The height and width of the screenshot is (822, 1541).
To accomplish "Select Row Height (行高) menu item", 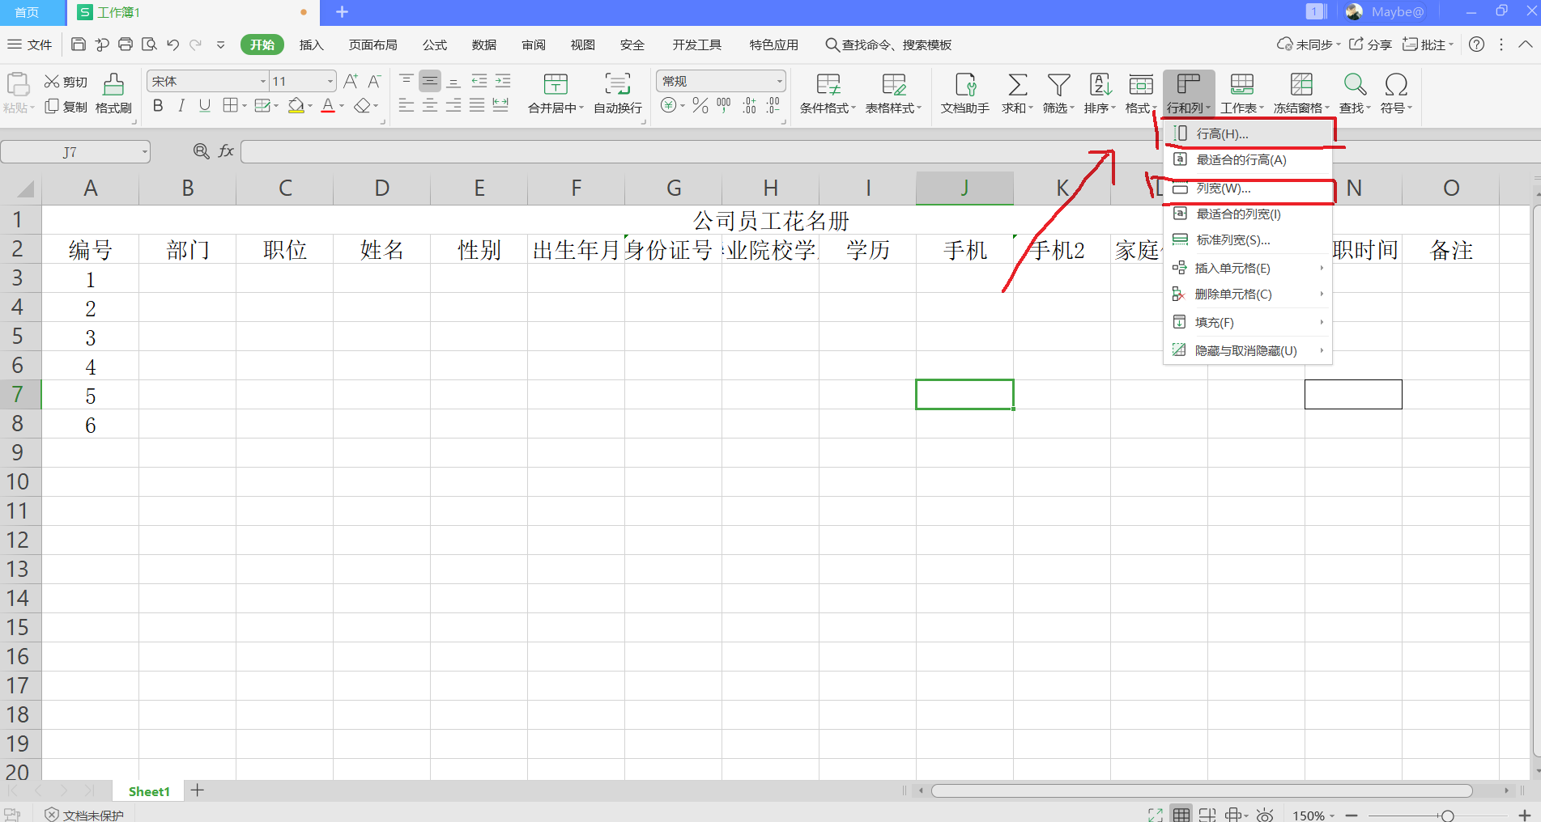I will (1248, 133).
